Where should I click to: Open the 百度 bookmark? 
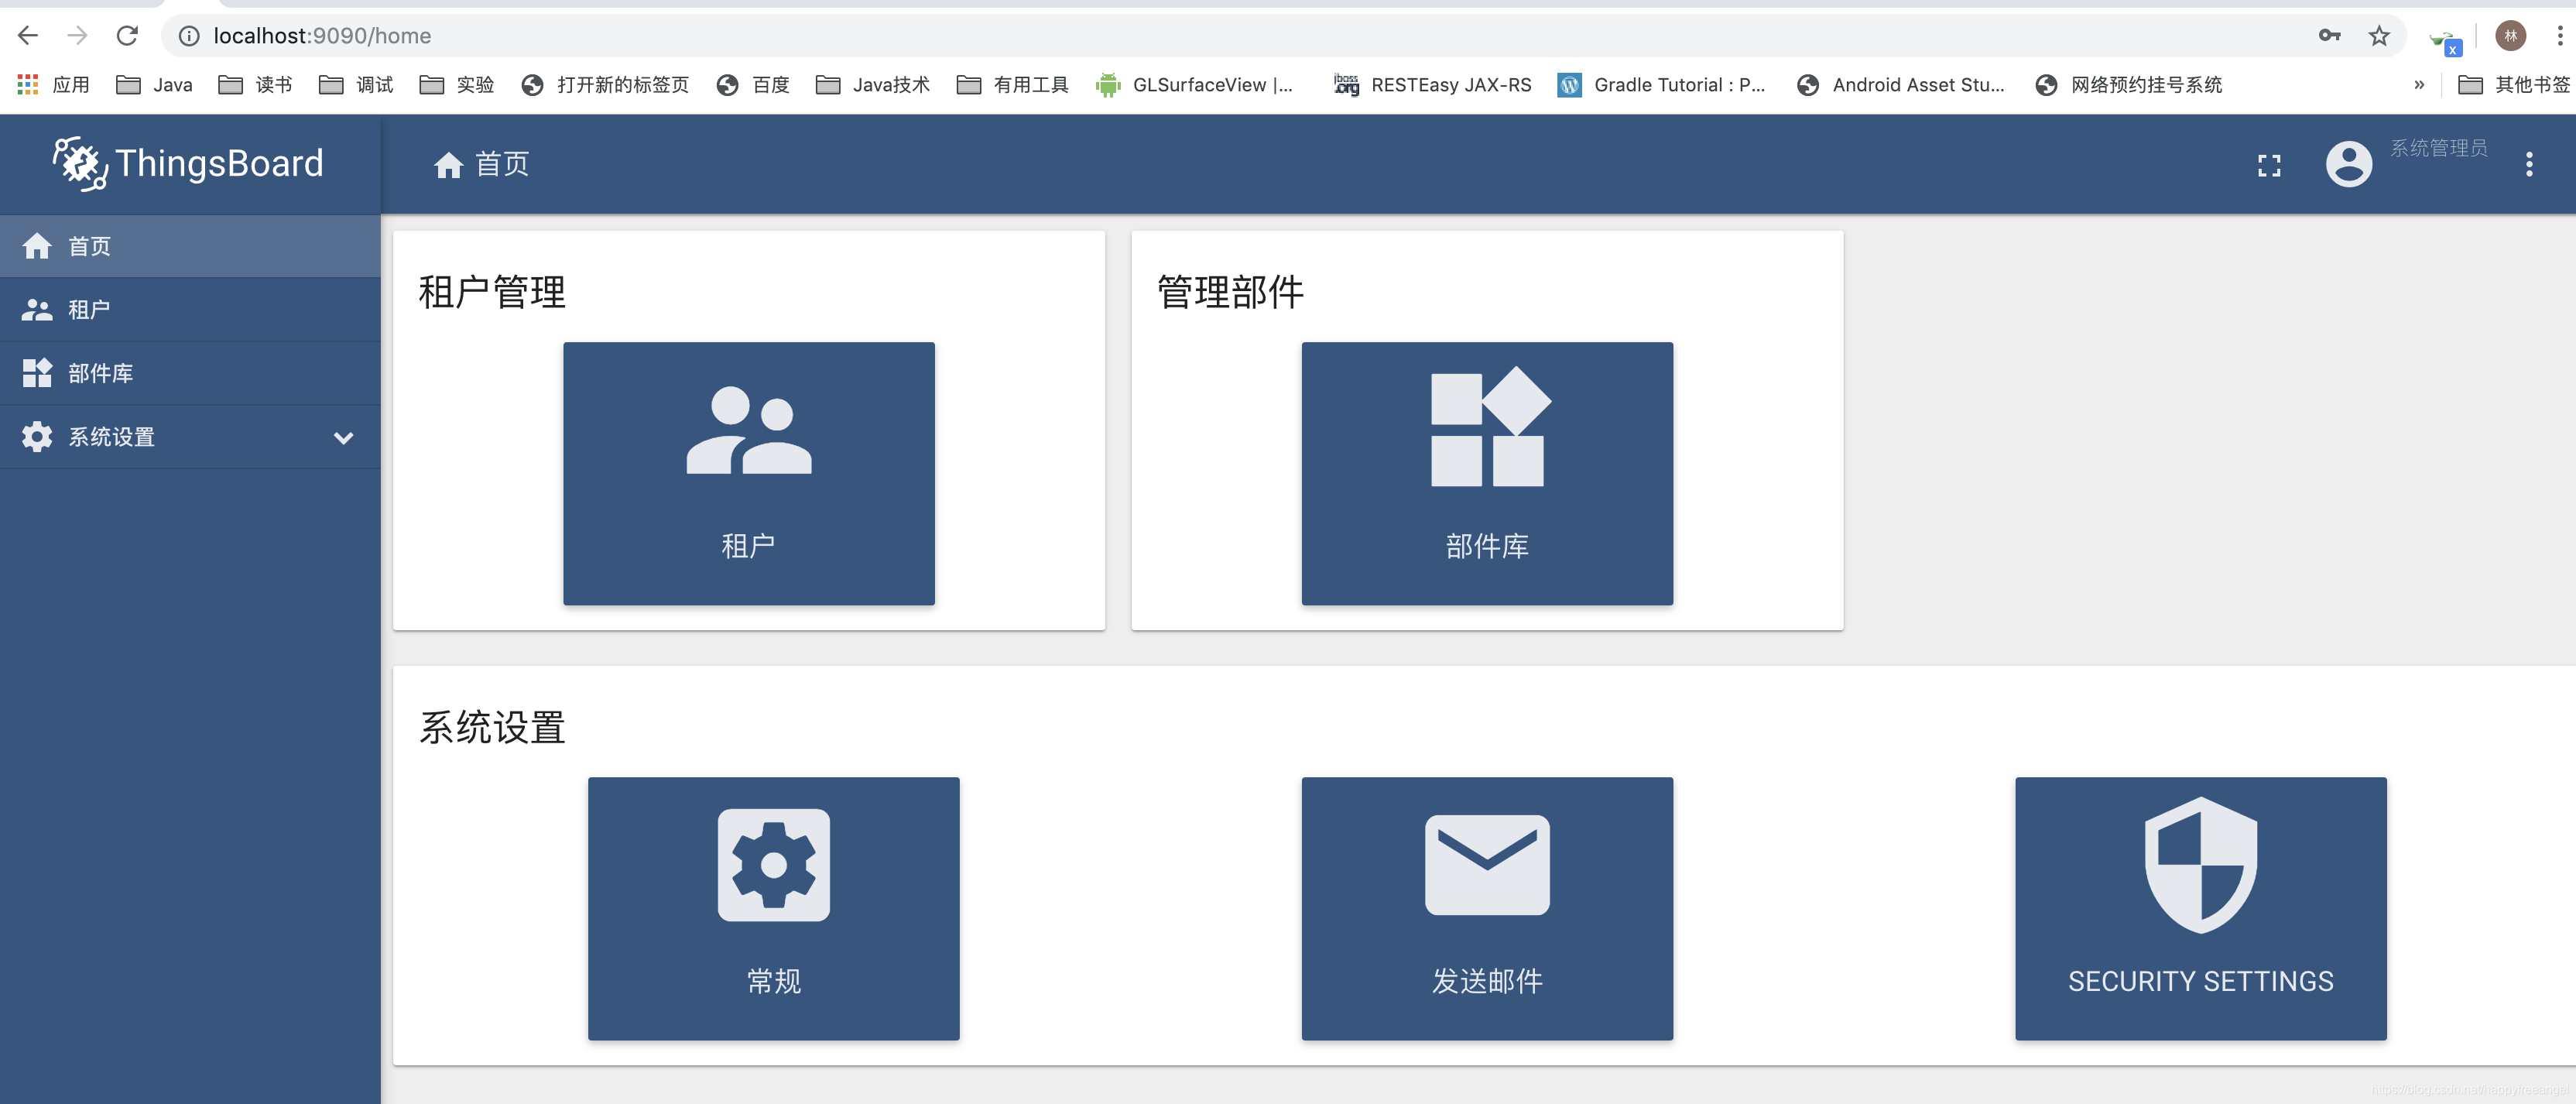tap(753, 85)
